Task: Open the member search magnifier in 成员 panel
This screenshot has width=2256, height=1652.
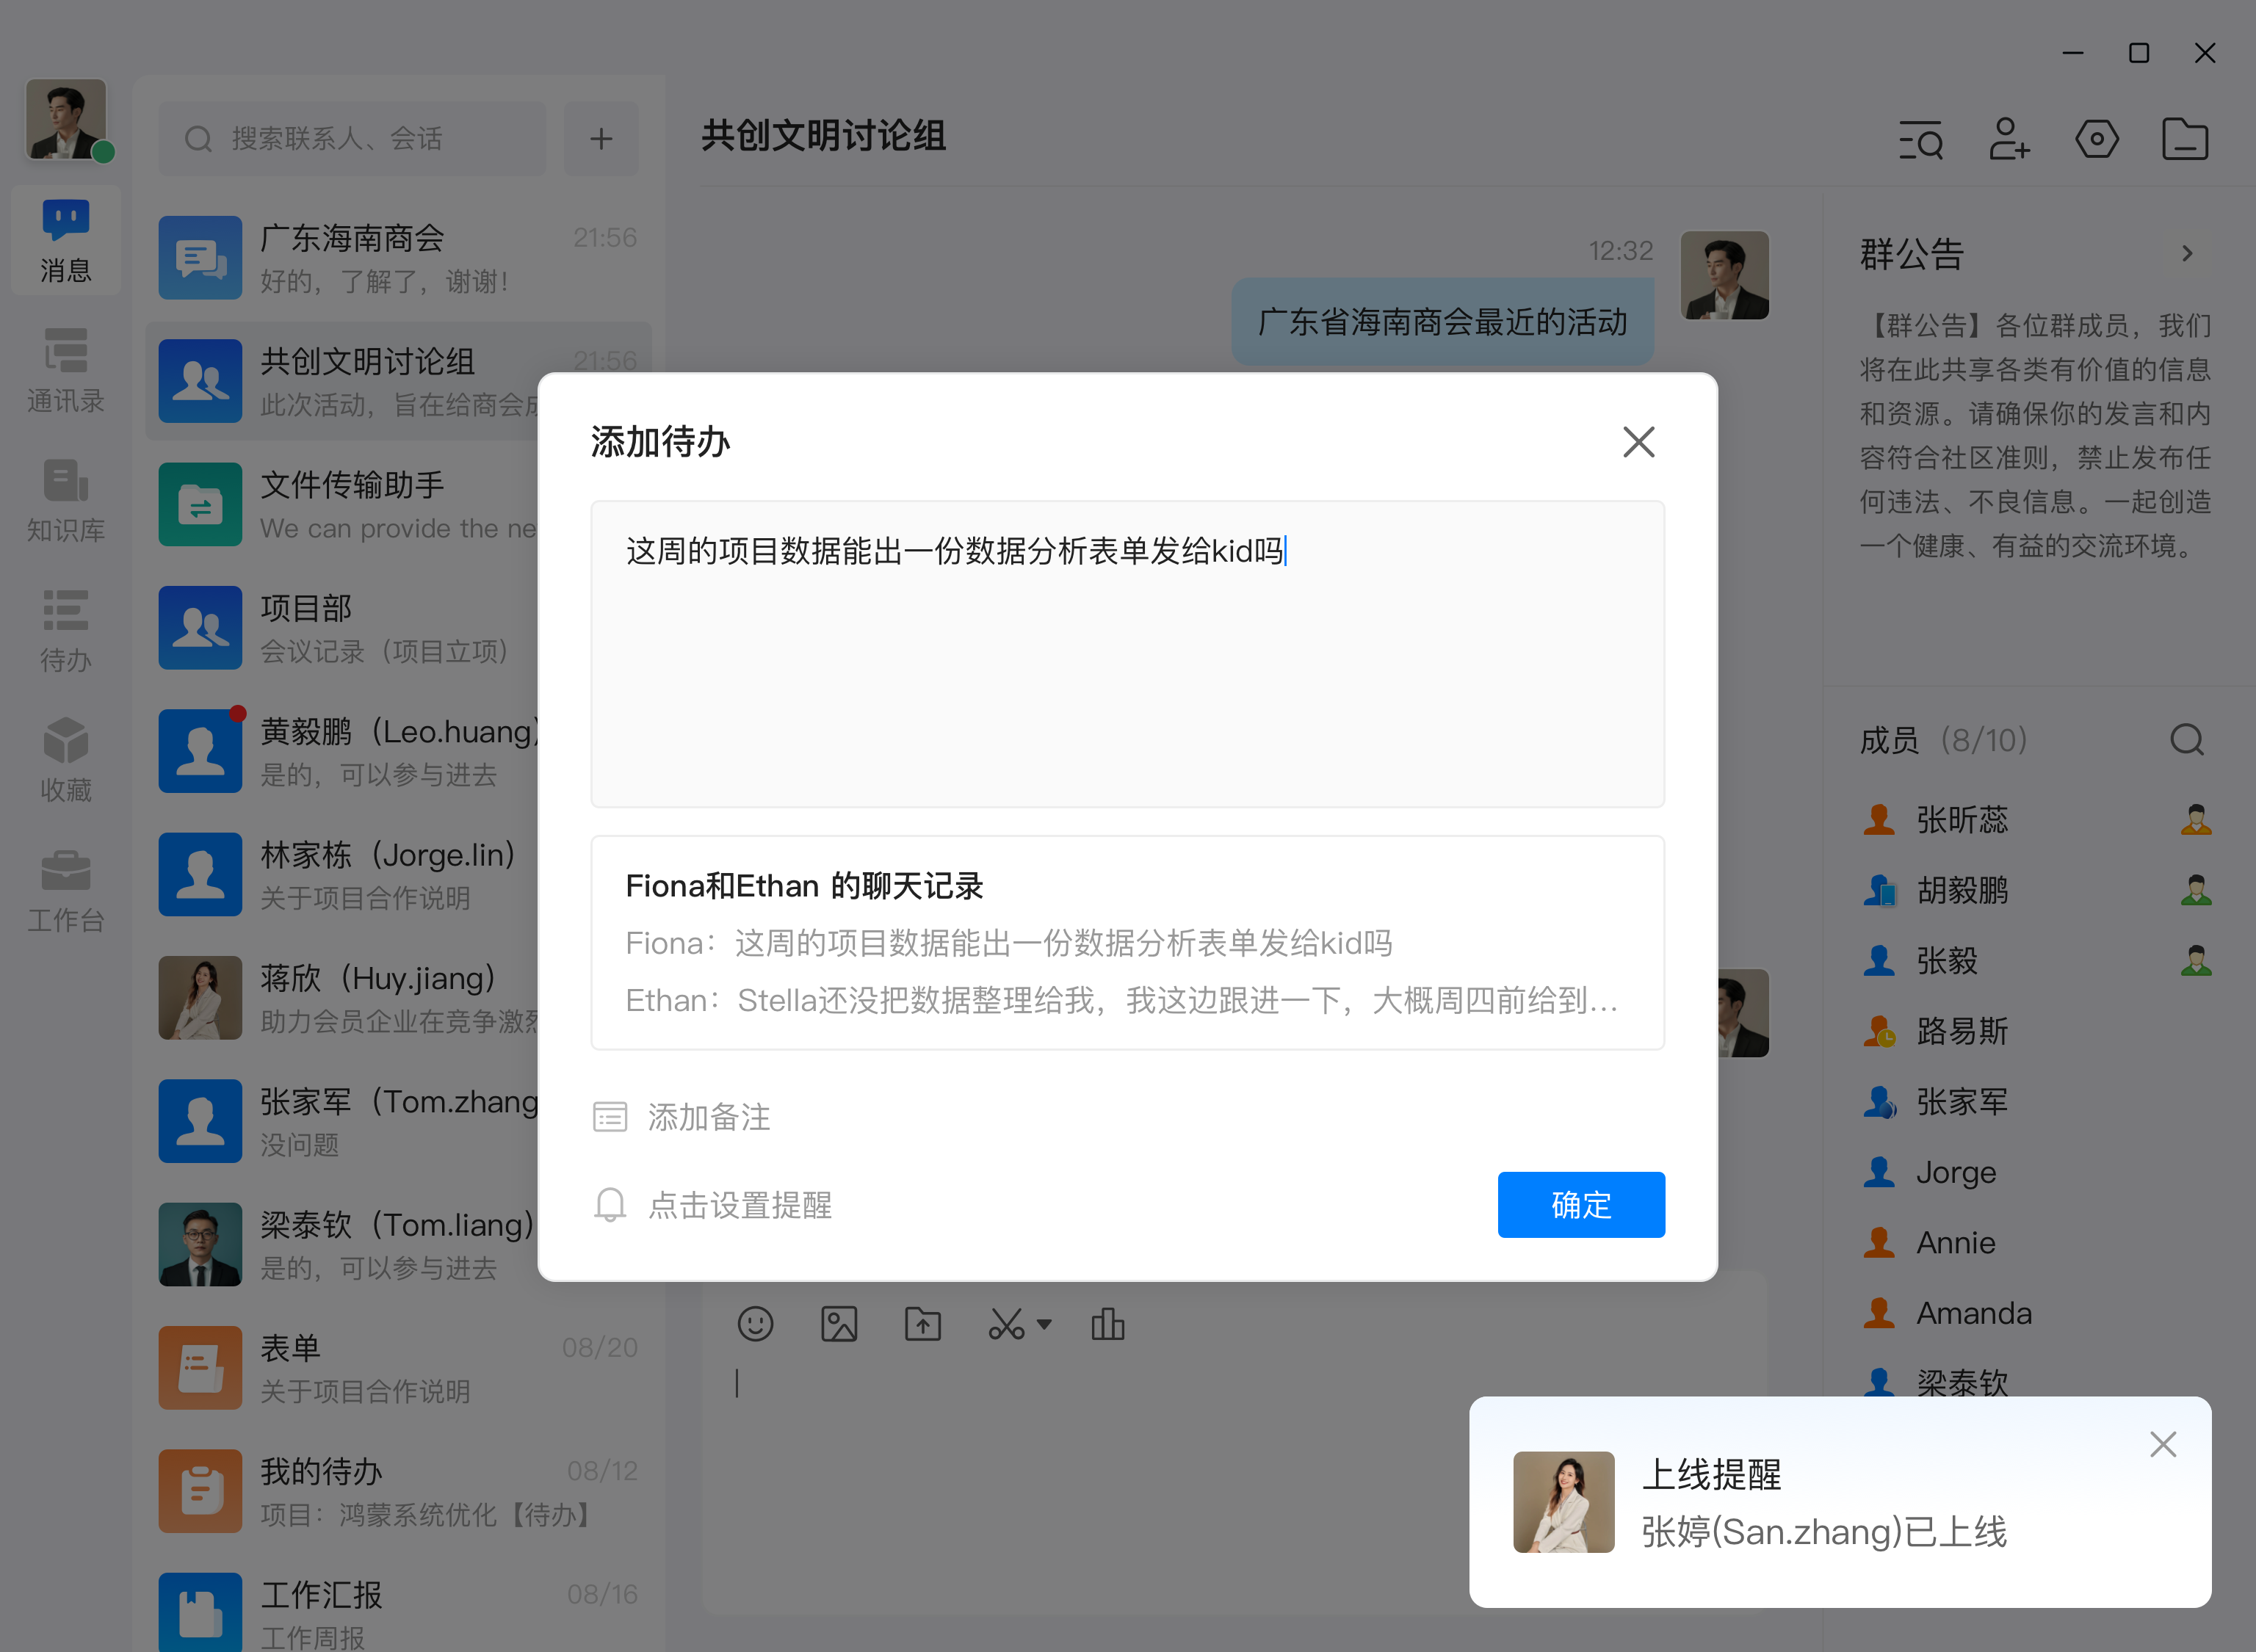Action: pos(2186,740)
